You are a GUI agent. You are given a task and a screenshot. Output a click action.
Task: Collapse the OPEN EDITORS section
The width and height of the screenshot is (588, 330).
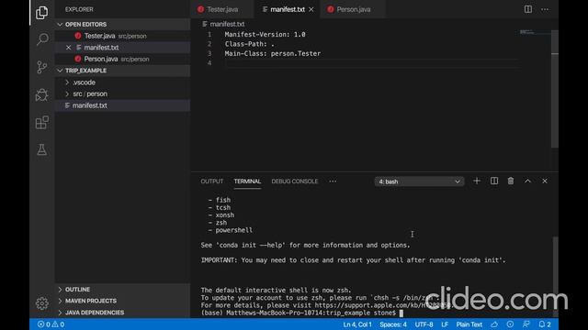point(123,25)
